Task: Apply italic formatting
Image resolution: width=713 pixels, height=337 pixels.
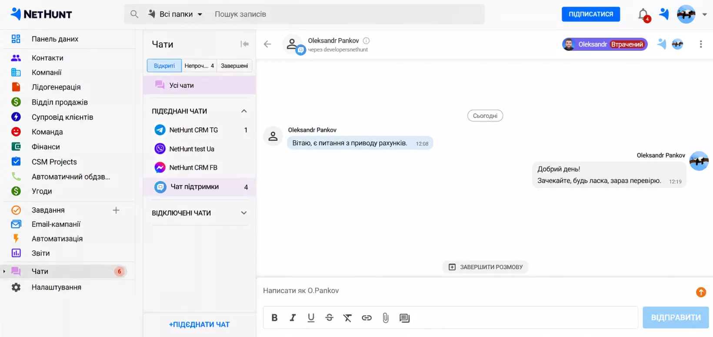Action: click(293, 318)
